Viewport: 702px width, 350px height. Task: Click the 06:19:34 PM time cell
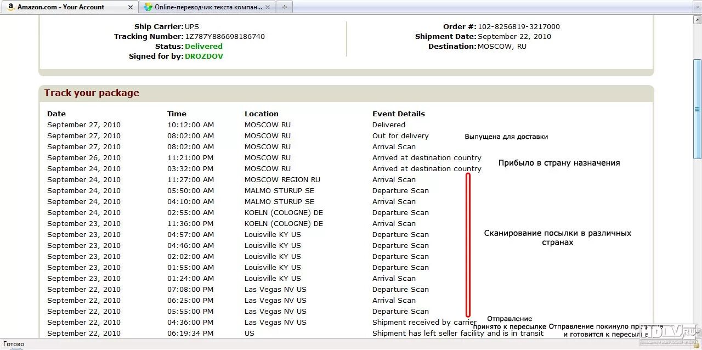click(x=190, y=334)
